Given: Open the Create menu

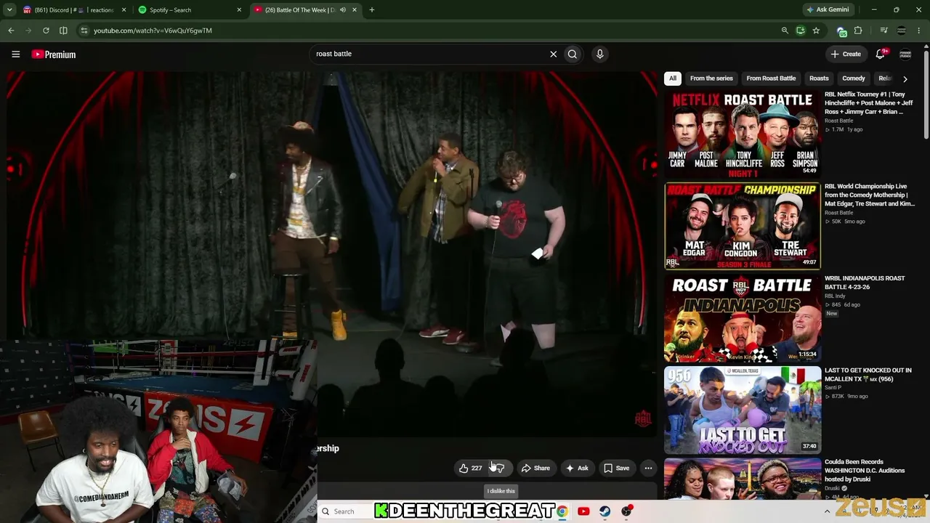Looking at the screenshot, I should tap(846, 54).
